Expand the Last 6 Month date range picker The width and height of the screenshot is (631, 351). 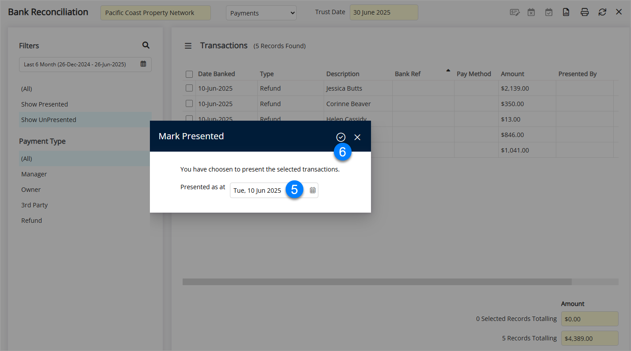click(85, 65)
